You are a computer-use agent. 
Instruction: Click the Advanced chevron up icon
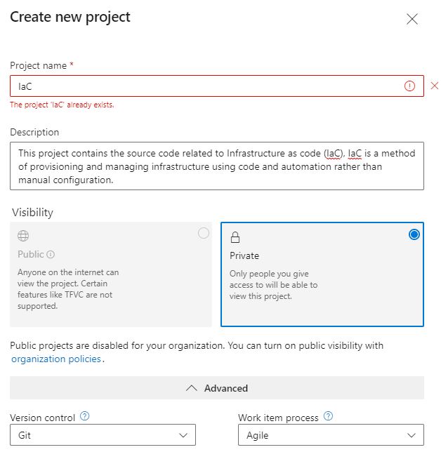coord(192,388)
